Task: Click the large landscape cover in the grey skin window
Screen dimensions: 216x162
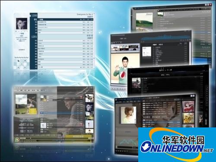Action: tap(26, 104)
